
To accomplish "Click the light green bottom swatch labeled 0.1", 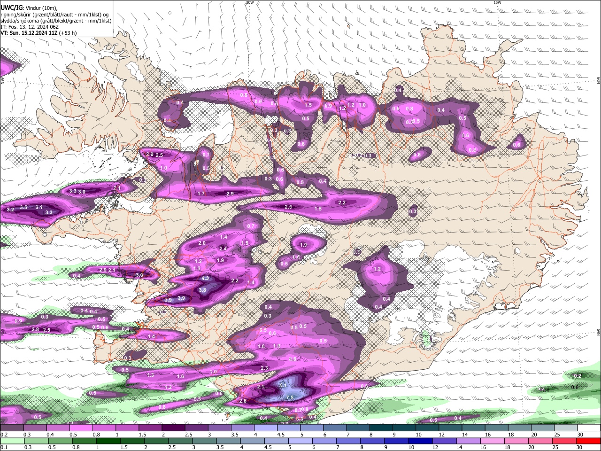I will (12, 441).
